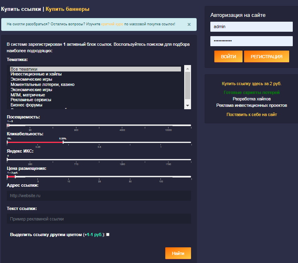The image size is (298, 263).
Task: Enable highlight link with another color checkbox
Action: click(x=108, y=235)
